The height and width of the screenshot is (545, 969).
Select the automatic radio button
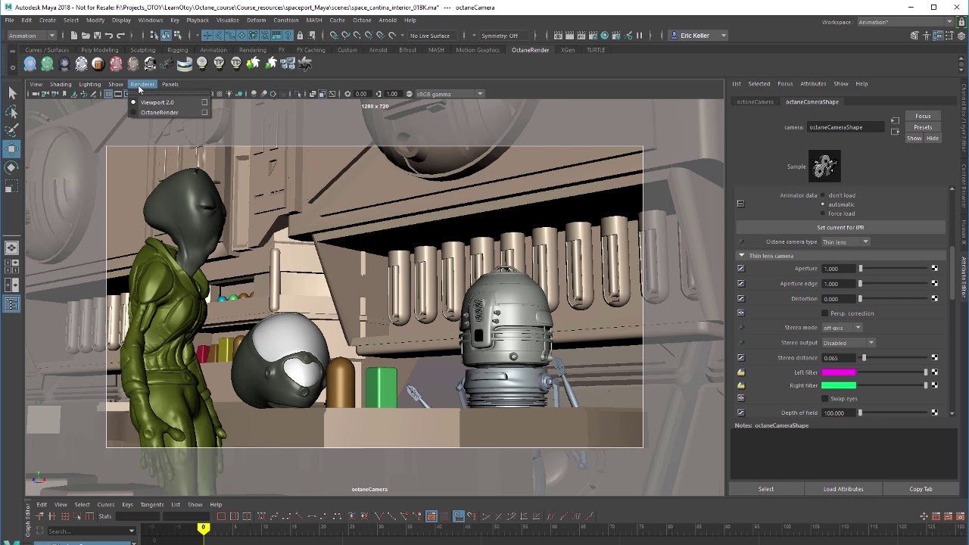pos(823,204)
